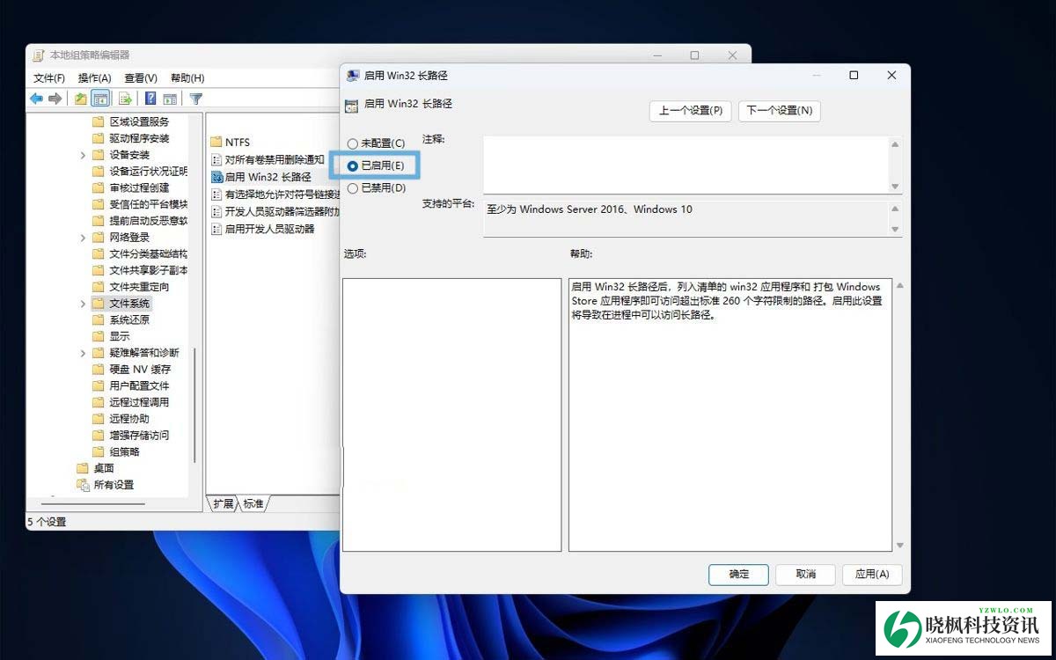Expand the 设备安装 tree folder
The height and width of the screenshot is (660, 1056).
click(84, 155)
